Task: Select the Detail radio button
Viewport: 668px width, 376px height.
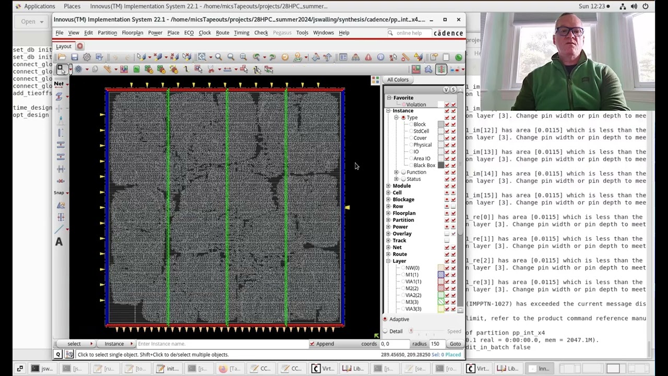Action: [x=385, y=331]
